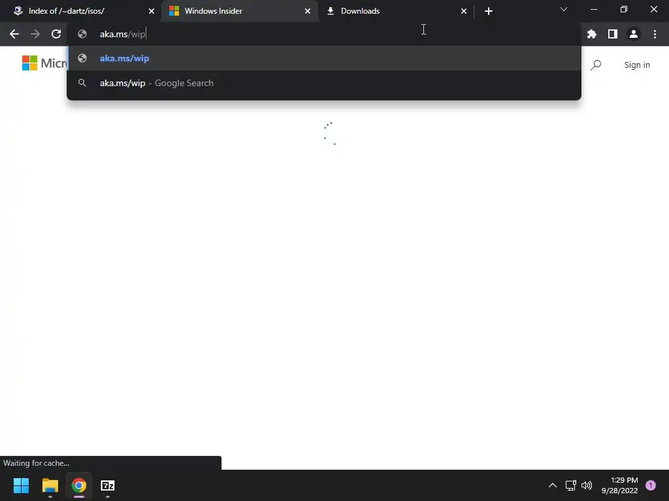Click the Sign in link

pos(637,65)
